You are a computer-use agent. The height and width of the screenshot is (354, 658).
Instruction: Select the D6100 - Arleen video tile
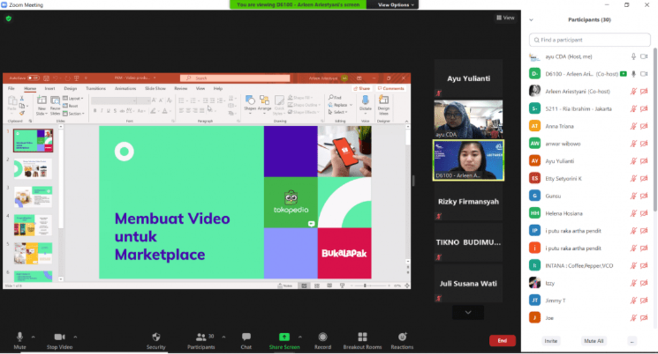point(469,160)
